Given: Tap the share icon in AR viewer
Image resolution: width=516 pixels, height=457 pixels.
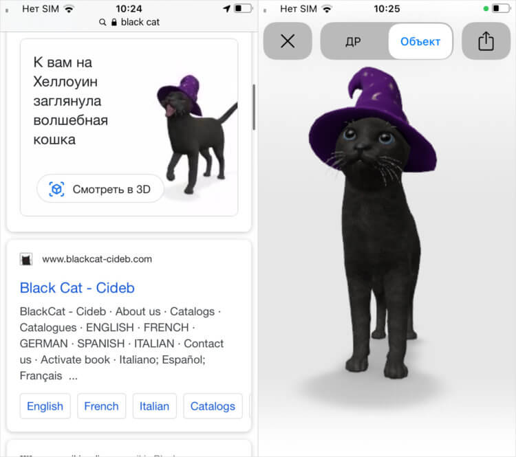Looking at the screenshot, I should (x=486, y=41).
